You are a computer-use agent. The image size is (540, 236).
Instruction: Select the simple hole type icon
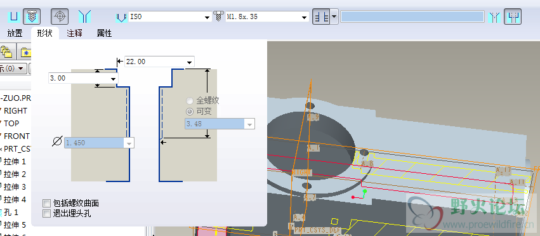(x=14, y=16)
